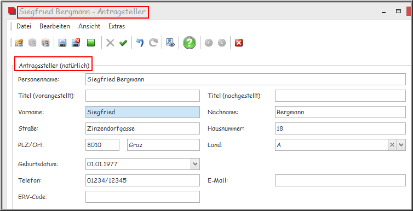Viewport: 413px width, 211px height.
Task: Click the Titel (nachgestellt) input field
Action: 340,96
